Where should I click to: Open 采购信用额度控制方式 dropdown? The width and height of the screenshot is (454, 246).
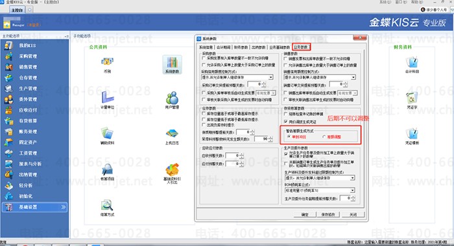pos(237,77)
